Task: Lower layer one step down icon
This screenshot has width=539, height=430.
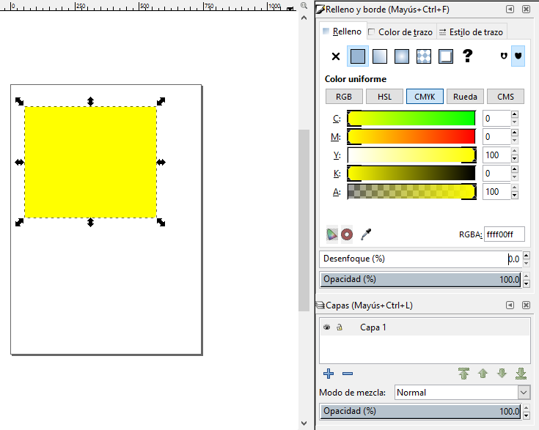Action: click(502, 374)
